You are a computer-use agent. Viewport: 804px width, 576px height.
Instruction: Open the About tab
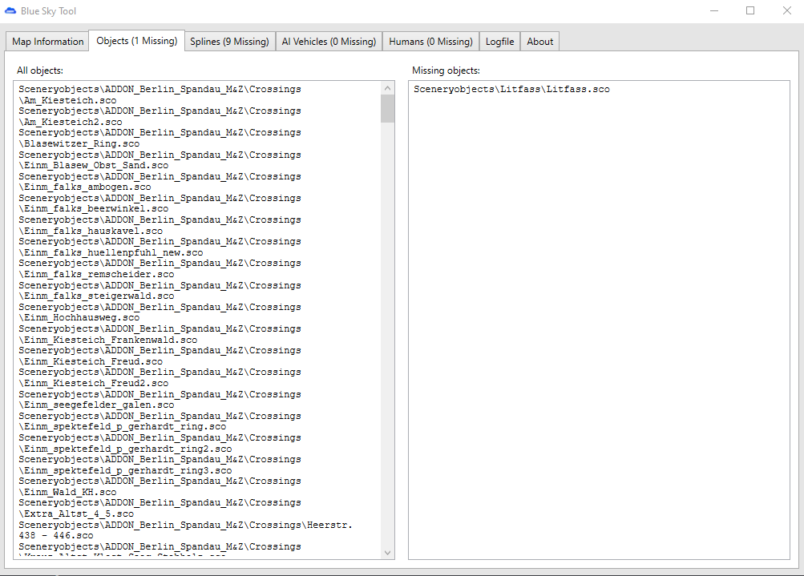[539, 42]
